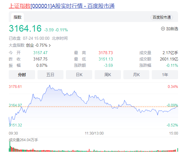The image size is (182, 155).
Task: Select the 1年 time range
Action: 165,75
